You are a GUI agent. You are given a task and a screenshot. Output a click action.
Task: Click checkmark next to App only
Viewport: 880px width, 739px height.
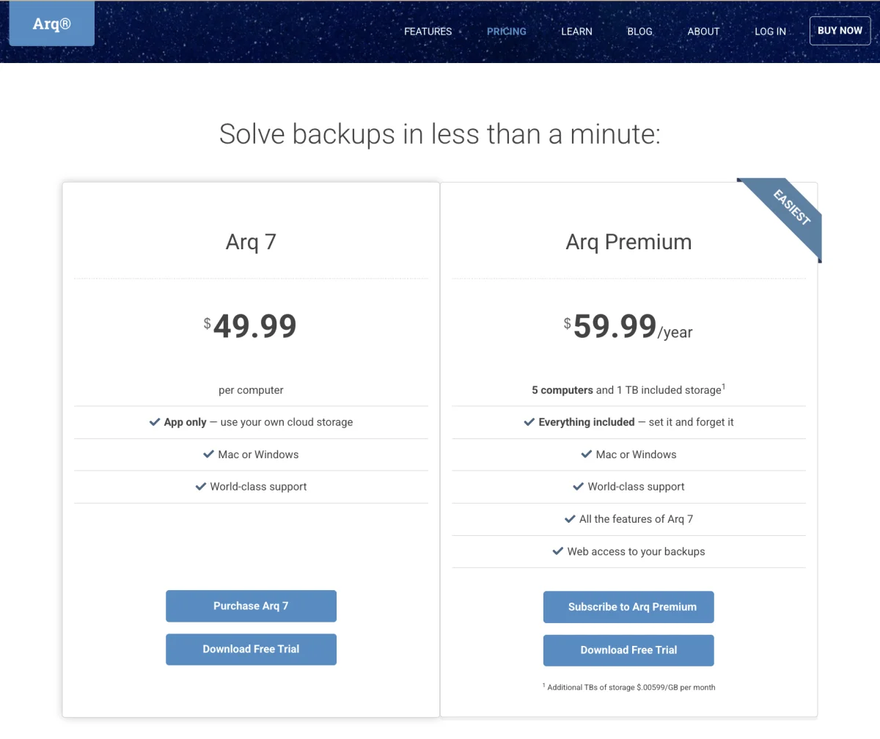[155, 422]
